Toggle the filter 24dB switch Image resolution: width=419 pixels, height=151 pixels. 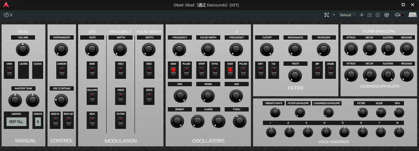(330, 72)
